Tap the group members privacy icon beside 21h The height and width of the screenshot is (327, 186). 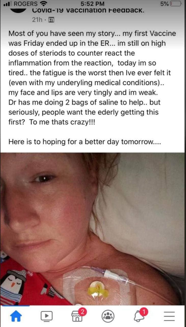click(x=51, y=20)
